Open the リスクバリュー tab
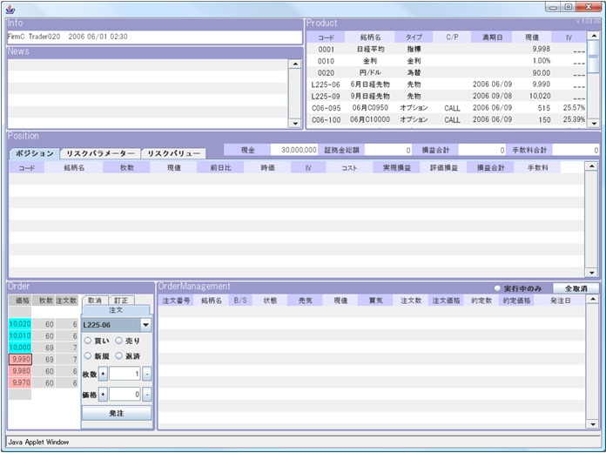Image resolution: width=606 pixels, height=453 pixels. [173, 153]
